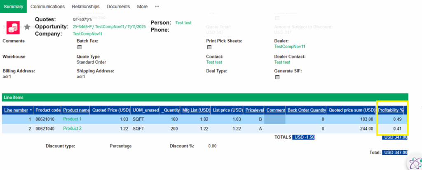Click the Comment cell in line 1
This screenshot has height=170, width=422.
[x=274, y=119]
